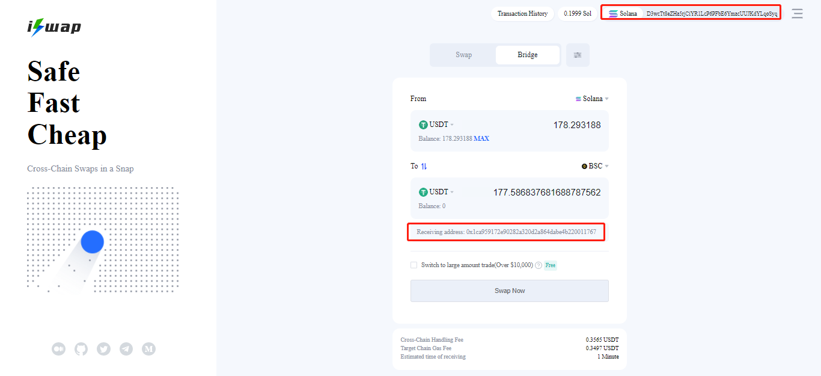Open the To chain BSC dropdown
This screenshot has width=821, height=376.
coord(595,166)
